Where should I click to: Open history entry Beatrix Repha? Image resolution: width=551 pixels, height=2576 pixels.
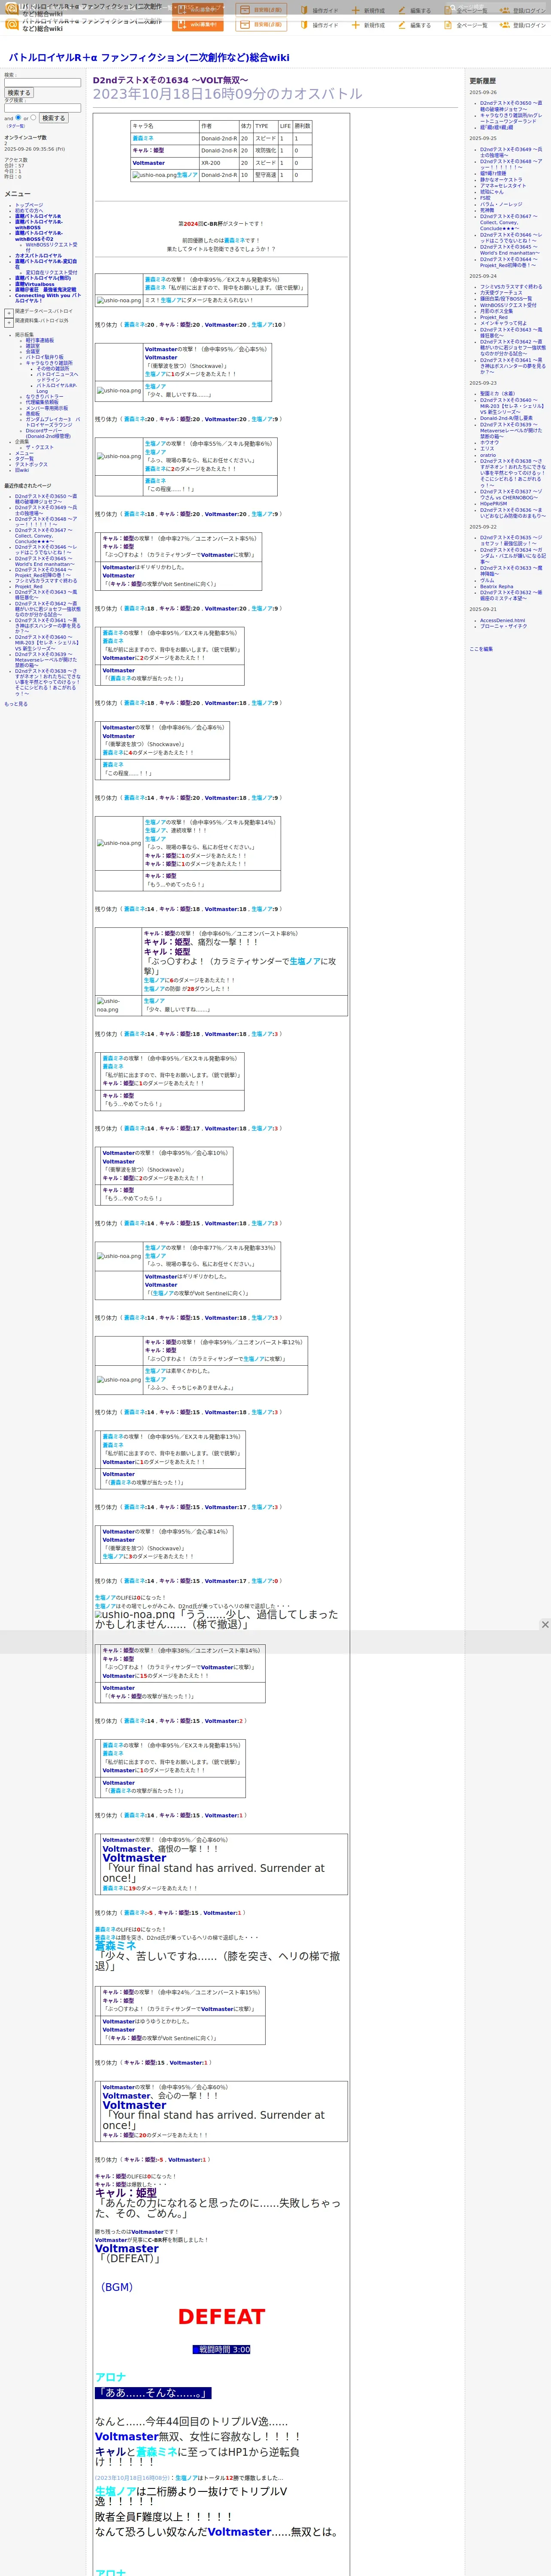pyautogui.click(x=497, y=587)
